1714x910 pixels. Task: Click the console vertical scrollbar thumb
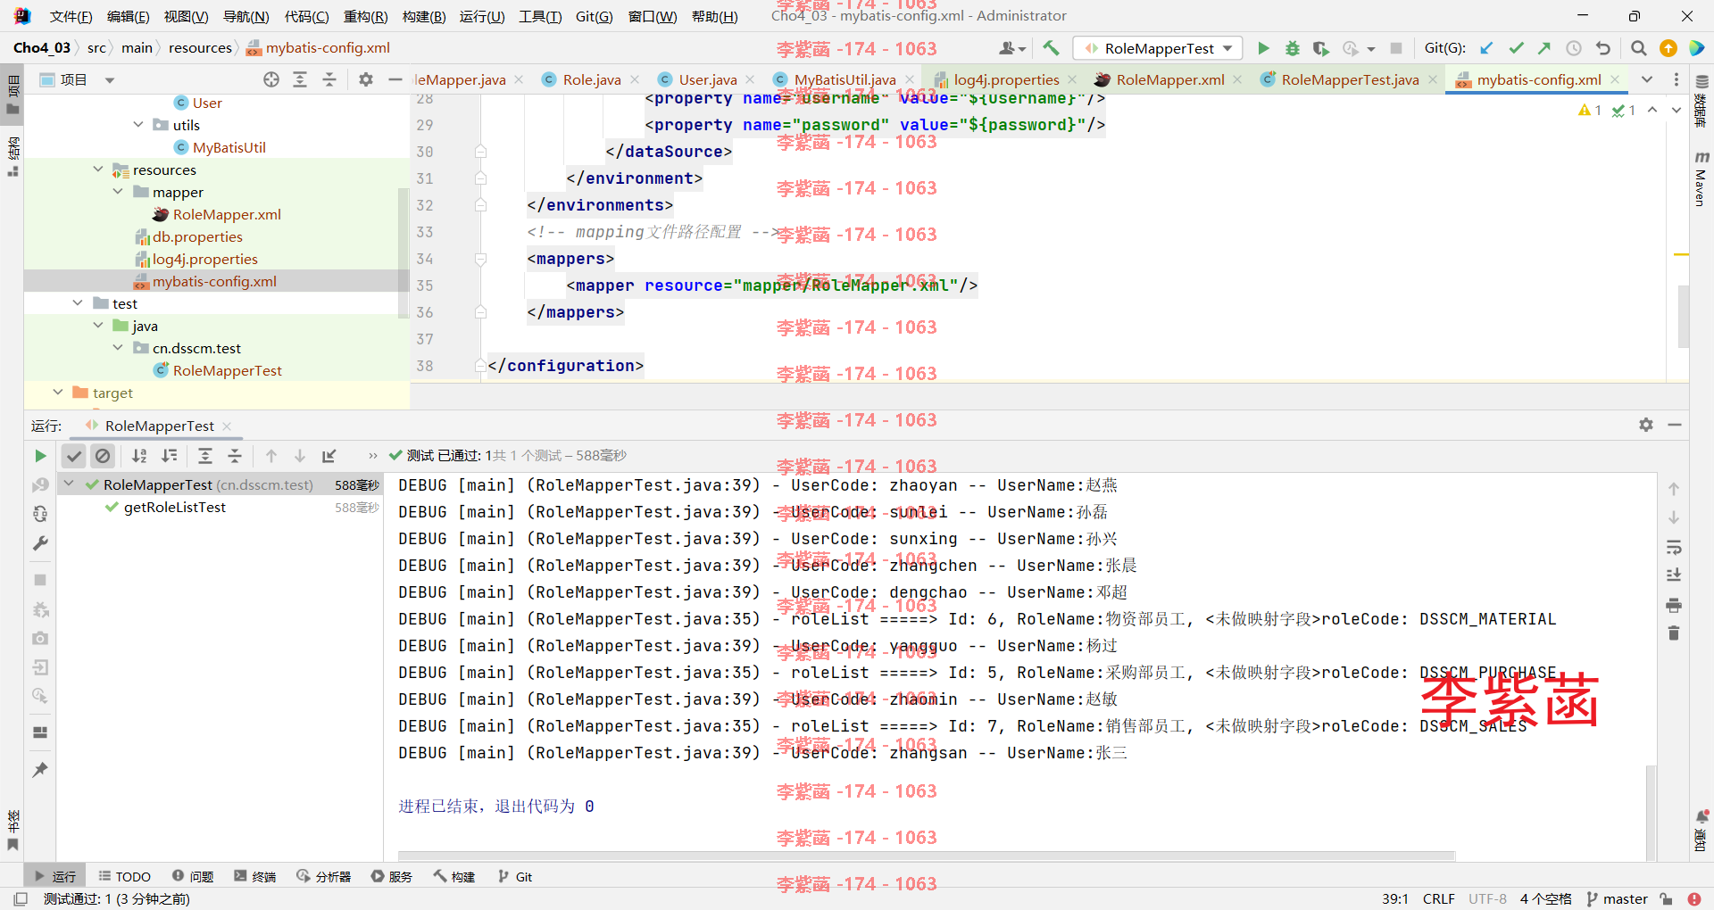coord(1652,812)
